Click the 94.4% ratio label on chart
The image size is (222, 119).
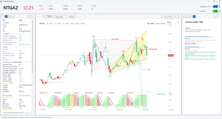(115, 39)
